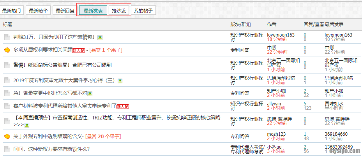Click the thread icon beside 警惕！纸质商标公告骗局
362x156 pixels.
[x=7, y=65]
